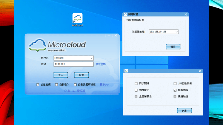Enable the 同步關機 checkbox

136,84
